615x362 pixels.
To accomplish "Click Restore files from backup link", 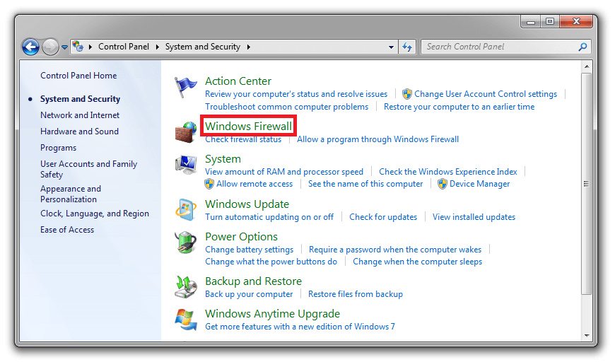I will [356, 294].
